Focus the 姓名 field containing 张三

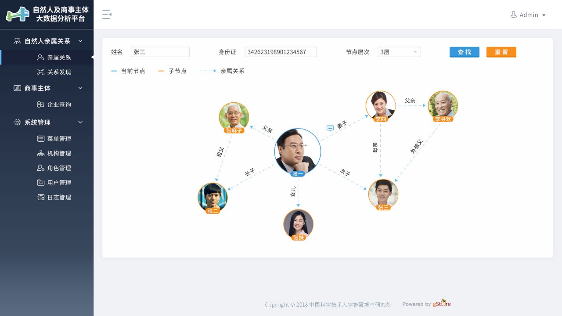coord(160,52)
